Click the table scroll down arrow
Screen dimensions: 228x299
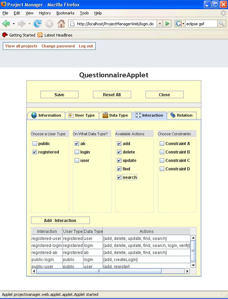pos(193,265)
